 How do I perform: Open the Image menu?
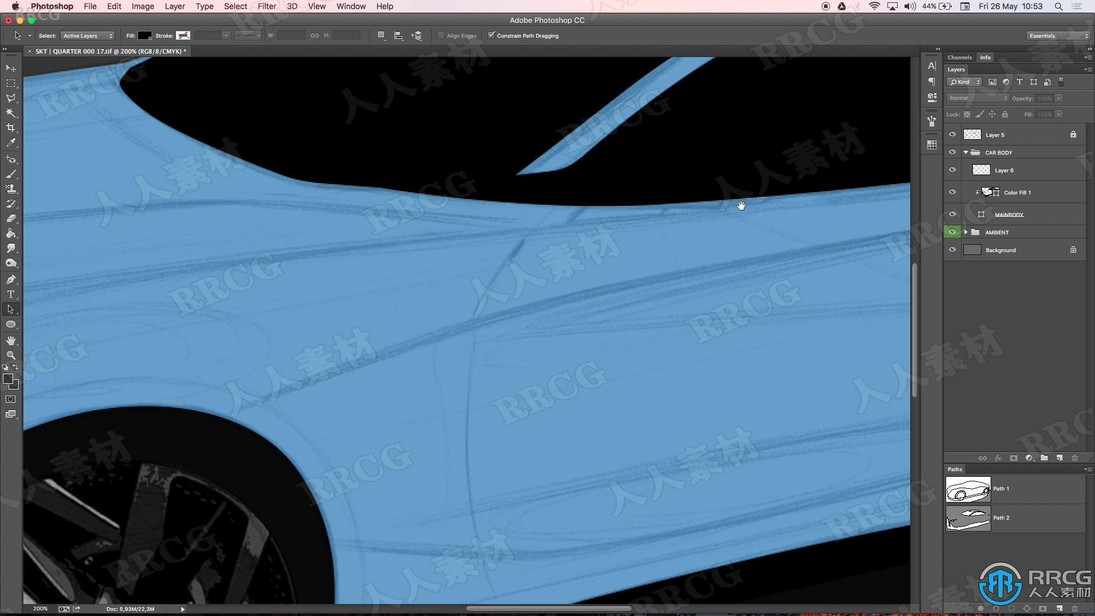(x=142, y=6)
